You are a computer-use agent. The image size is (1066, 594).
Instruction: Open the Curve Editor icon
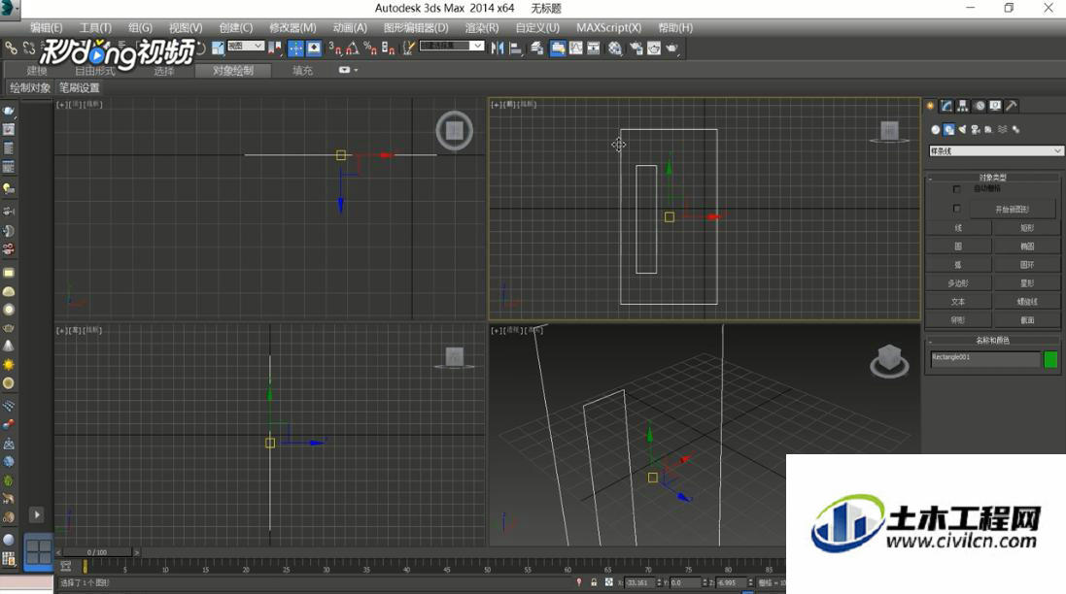(x=576, y=48)
